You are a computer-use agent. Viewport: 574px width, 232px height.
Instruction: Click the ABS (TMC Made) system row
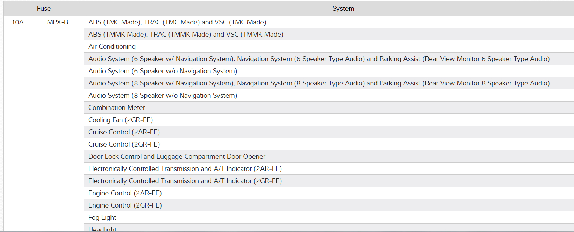[x=177, y=22]
